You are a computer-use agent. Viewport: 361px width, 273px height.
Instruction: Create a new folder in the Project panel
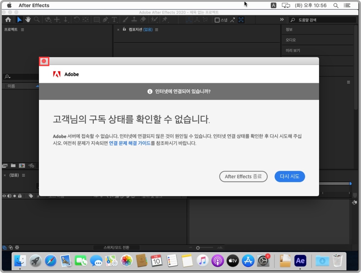click(13, 166)
